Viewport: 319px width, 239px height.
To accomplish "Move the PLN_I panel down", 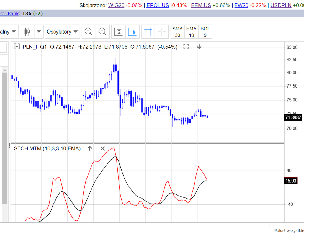I will coord(199,47).
